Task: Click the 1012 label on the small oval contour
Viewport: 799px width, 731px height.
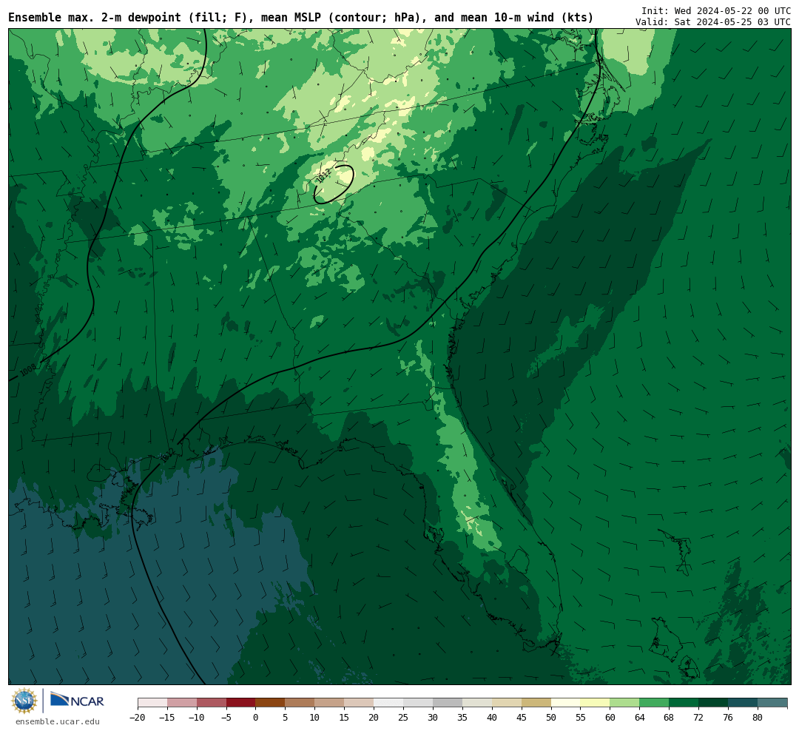Action: click(324, 175)
